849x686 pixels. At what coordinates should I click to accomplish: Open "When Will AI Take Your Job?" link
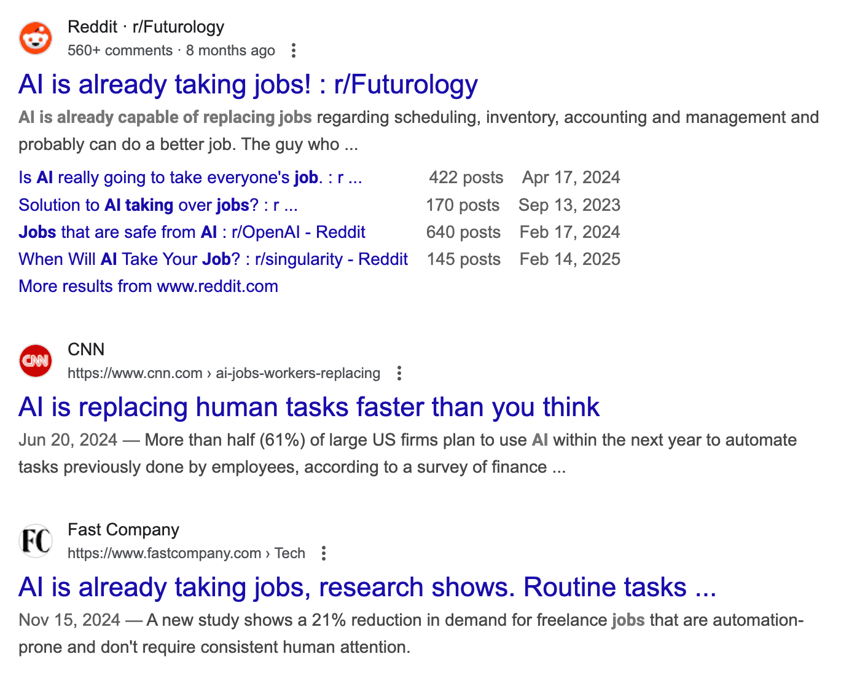coord(213,259)
